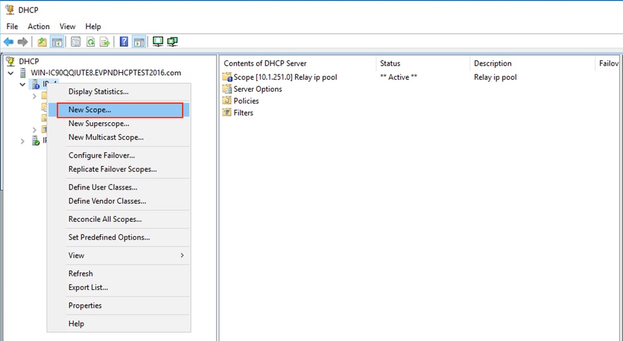Viewport: 623px width, 341px height.
Task: Open the File menu
Action: point(12,26)
